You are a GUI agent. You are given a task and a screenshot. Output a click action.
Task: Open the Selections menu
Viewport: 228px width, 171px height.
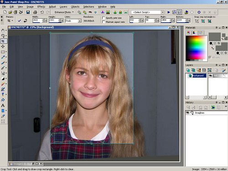click(x=88, y=7)
